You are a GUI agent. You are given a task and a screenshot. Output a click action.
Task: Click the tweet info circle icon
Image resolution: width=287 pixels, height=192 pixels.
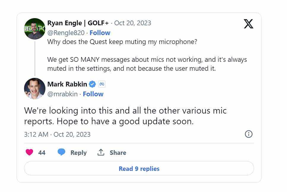[x=248, y=134]
